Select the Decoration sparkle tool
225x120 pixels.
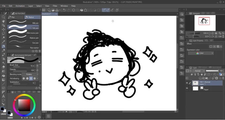pyautogui.click(x=3, y=63)
